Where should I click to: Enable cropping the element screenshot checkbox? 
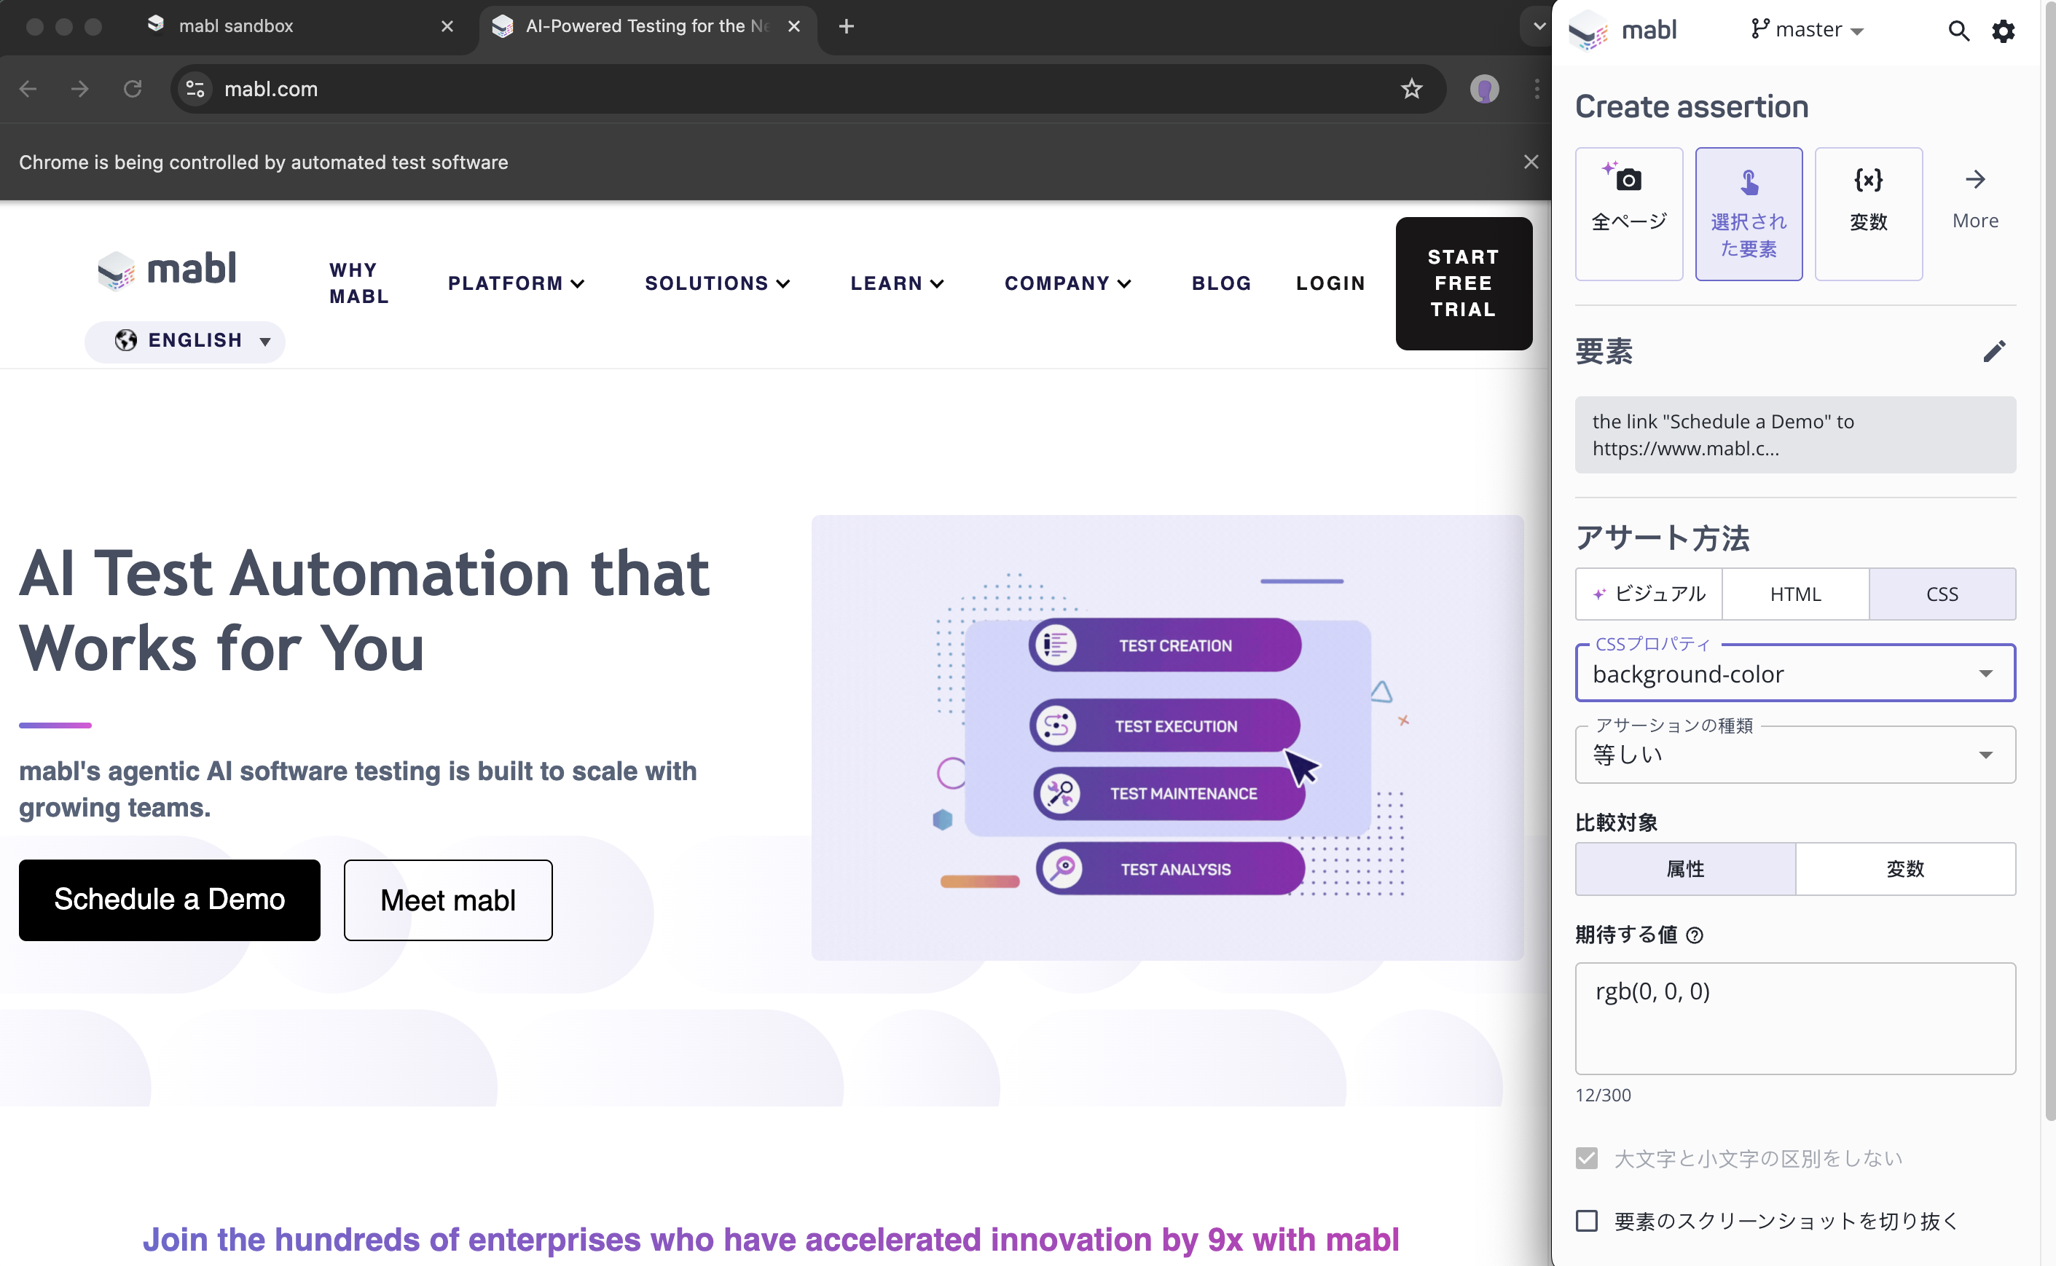(1586, 1221)
